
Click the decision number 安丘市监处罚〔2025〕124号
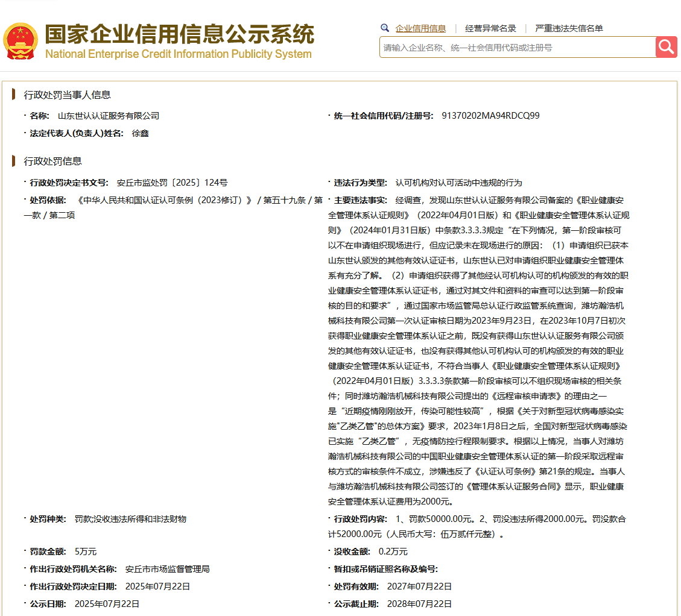tap(172, 183)
